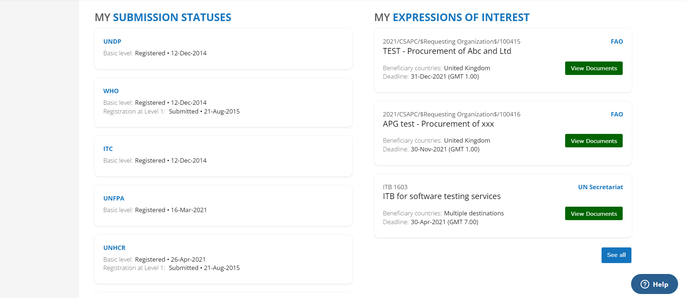Open the FAO link on notice 100416
The height and width of the screenshot is (298, 685).
coord(617,114)
